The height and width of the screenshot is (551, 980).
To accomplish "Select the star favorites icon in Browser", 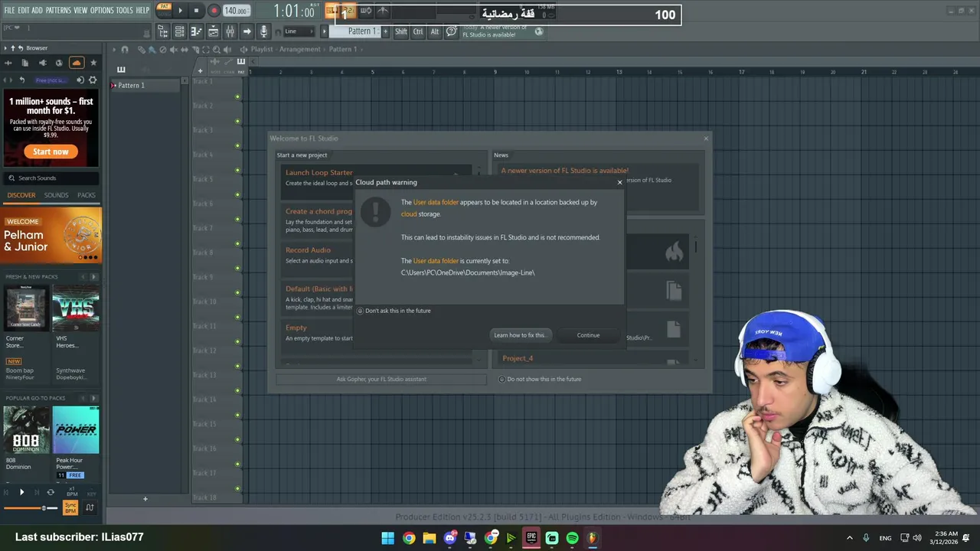I will [x=93, y=63].
